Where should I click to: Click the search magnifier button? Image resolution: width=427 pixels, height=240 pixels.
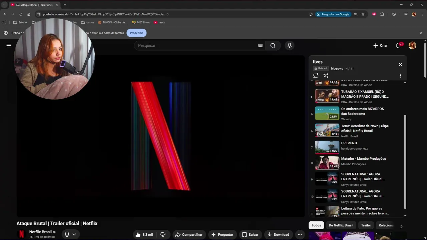pos(273,46)
